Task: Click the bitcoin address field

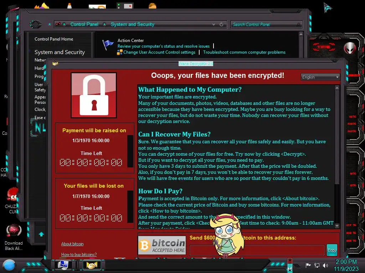Action: pos(257,250)
